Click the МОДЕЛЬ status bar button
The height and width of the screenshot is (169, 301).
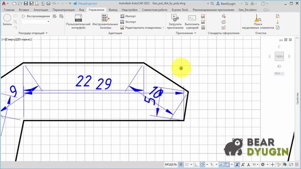click(171, 164)
